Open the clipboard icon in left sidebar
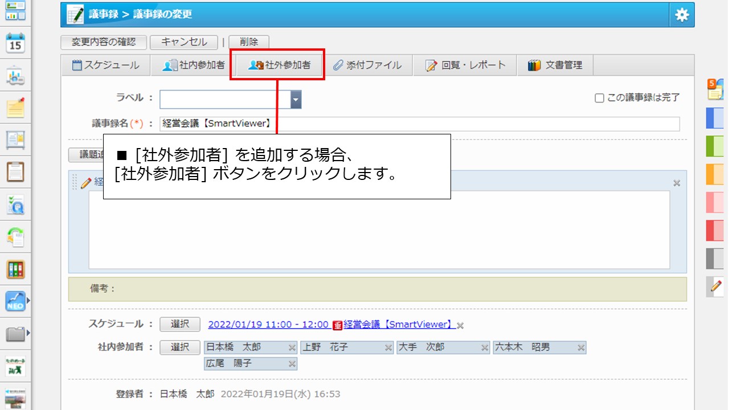The height and width of the screenshot is (410, 729). pos(15,171)
